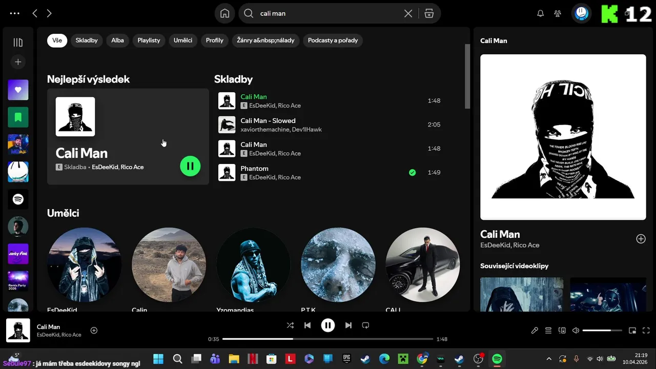Toggle shuffle playback
656x369 pixels.
tap(290, 325)
